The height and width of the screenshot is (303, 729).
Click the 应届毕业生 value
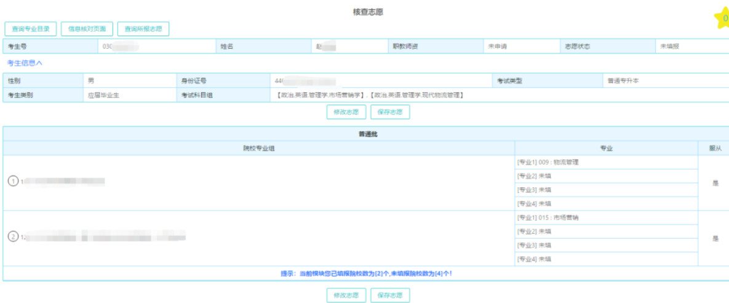coord(104,95)
